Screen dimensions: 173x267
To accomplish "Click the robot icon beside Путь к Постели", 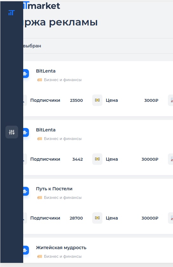I will point(26,191).
